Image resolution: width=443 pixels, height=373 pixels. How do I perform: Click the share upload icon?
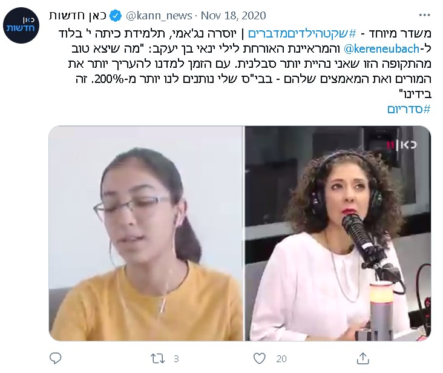[x=363, y=358]
